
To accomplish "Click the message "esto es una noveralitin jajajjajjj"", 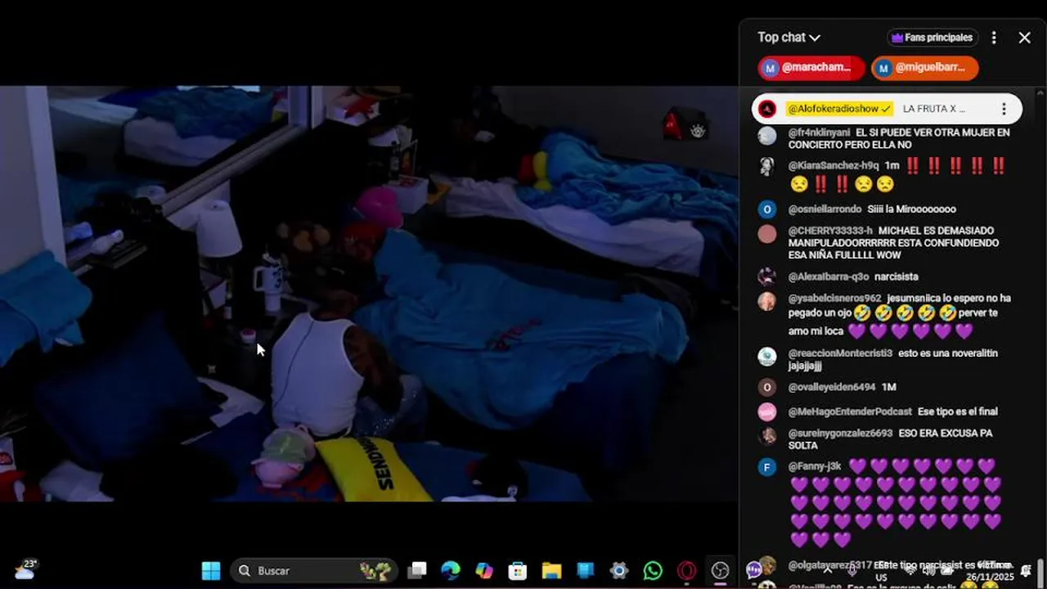I will click(x=892, y=359).
